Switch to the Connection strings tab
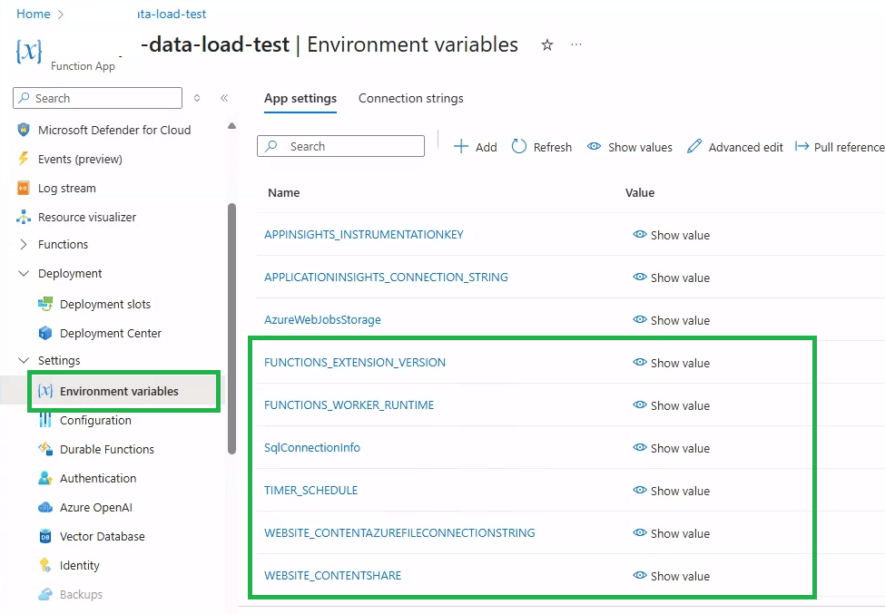This screenshot has height=614, width=885. tap(410, 98)
